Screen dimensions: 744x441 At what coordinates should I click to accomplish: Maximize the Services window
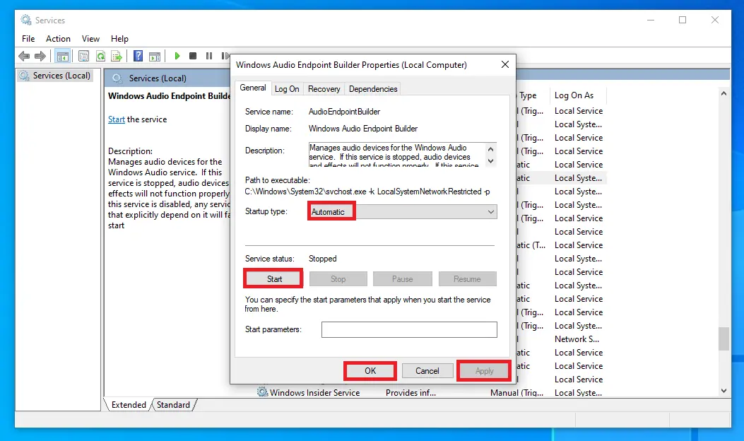point(683,20)
